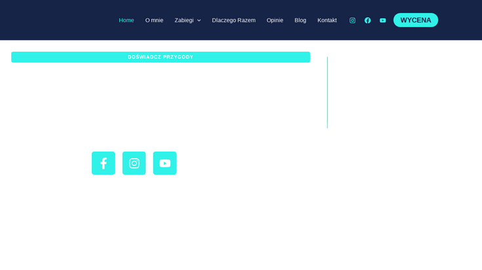Open Instagram from the header icon
Viewport: 482px width, 270px height.
pyautogui.click(x=352, y=20)
